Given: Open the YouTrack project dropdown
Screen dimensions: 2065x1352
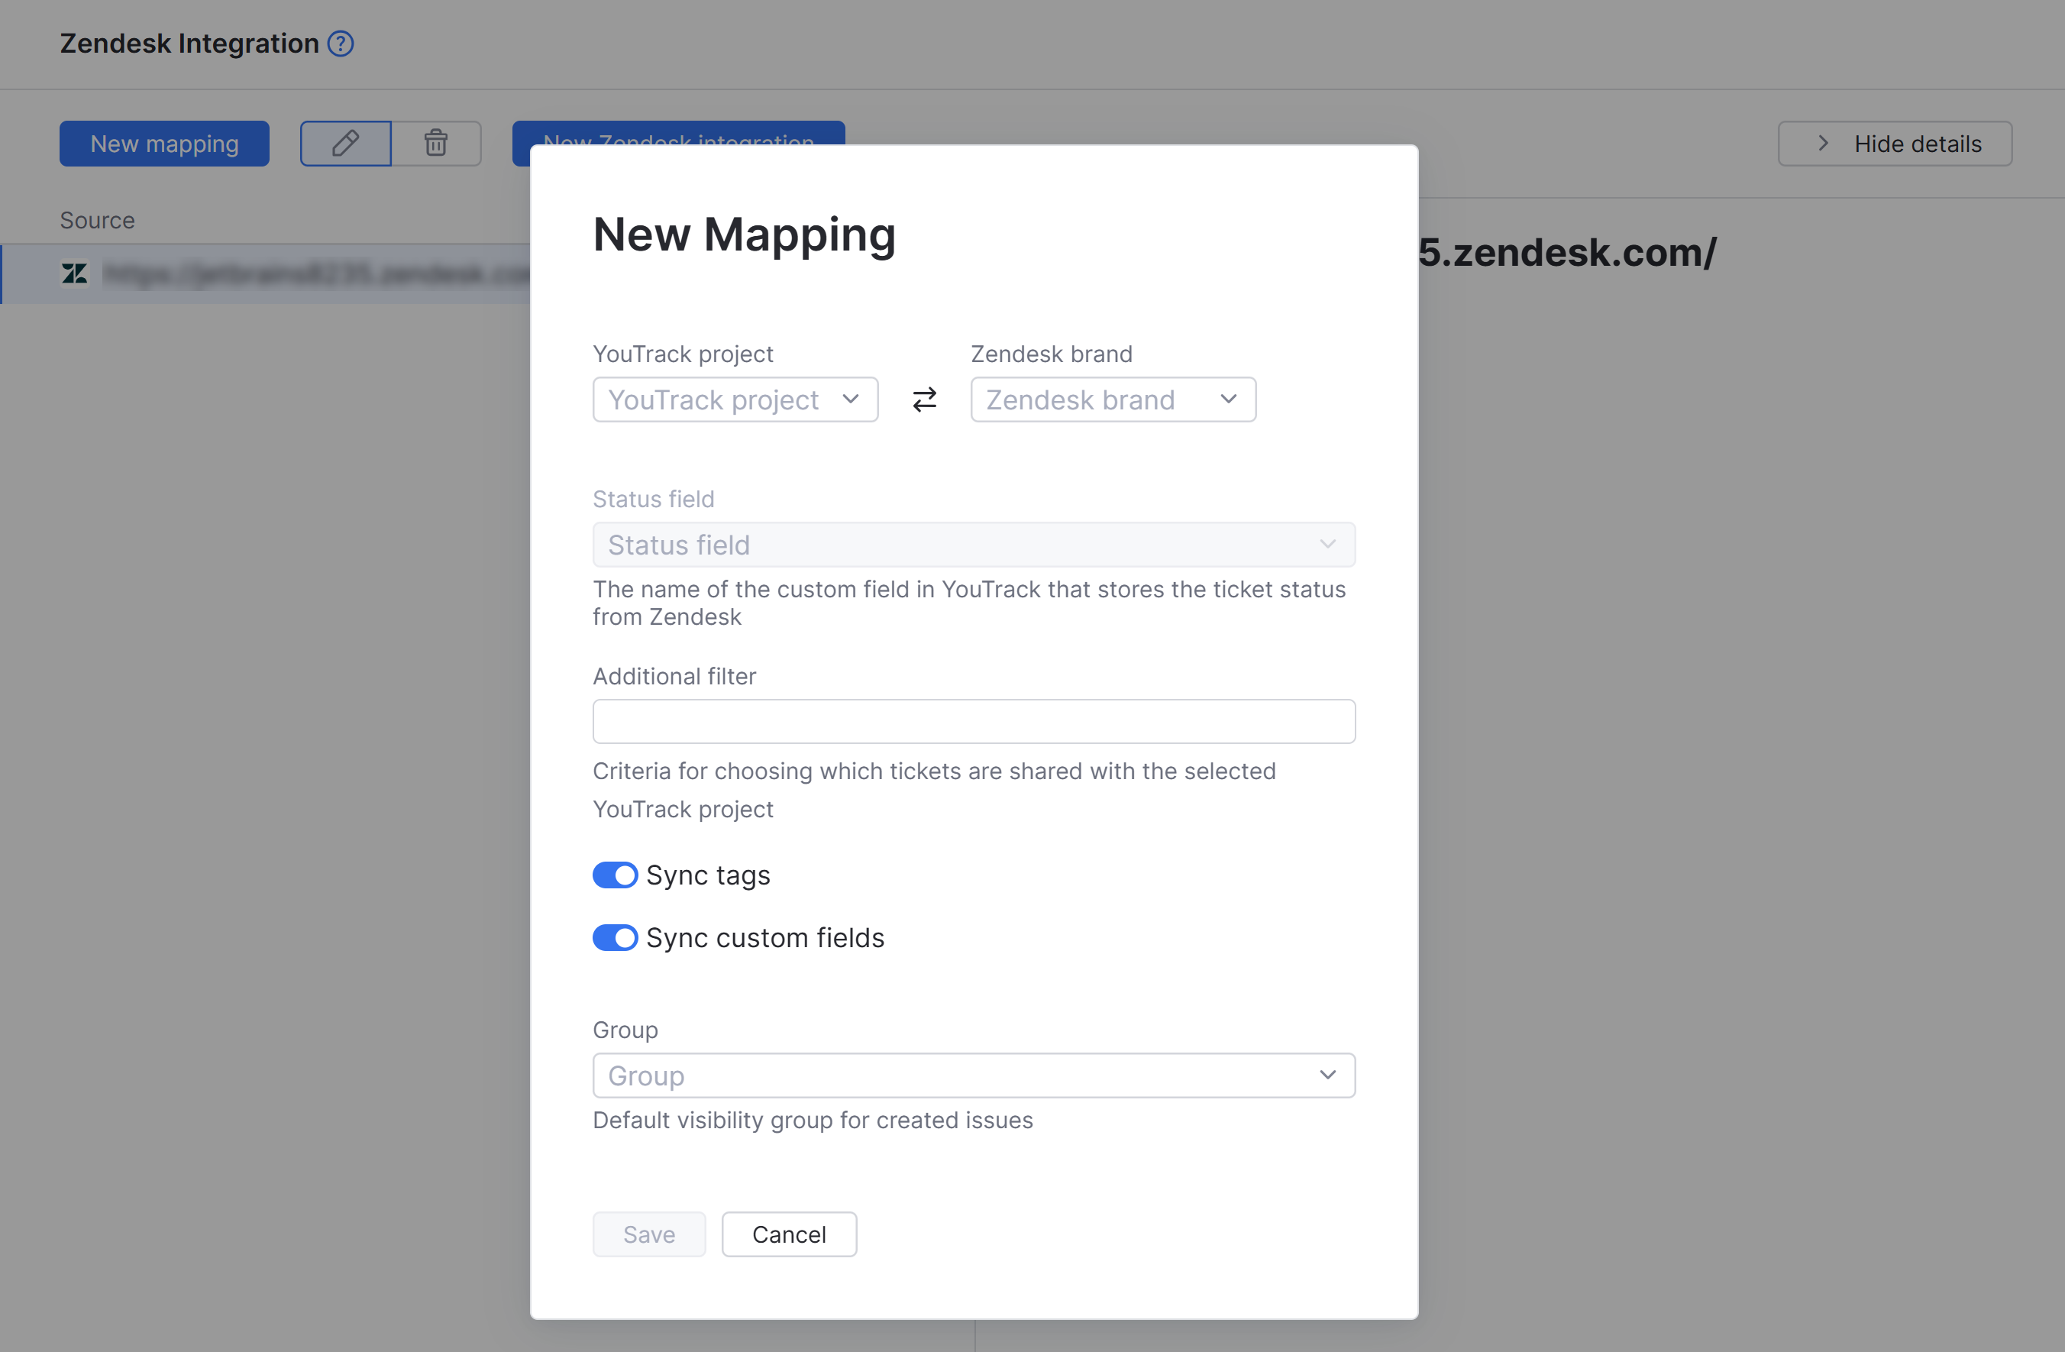Looking at the screenshot, I should (x=735, y=399).
